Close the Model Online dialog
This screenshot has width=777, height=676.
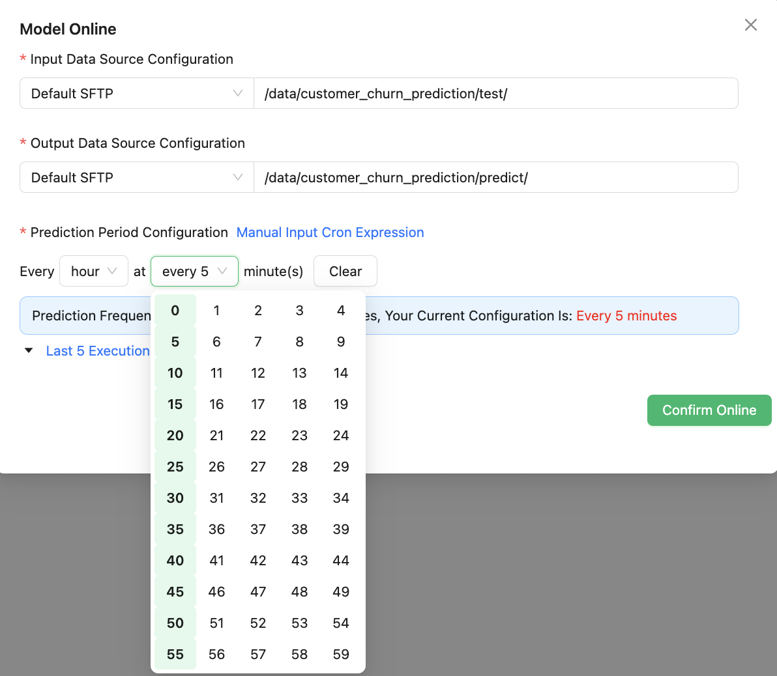click(x=751, y=25)
